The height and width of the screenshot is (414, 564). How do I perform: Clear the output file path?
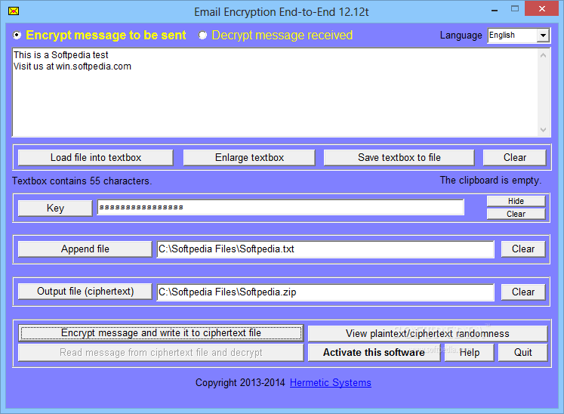click(523, 292)
